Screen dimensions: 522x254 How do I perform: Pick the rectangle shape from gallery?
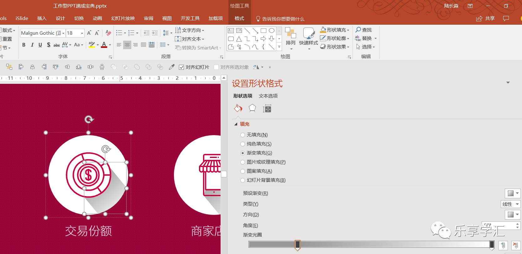263,31
